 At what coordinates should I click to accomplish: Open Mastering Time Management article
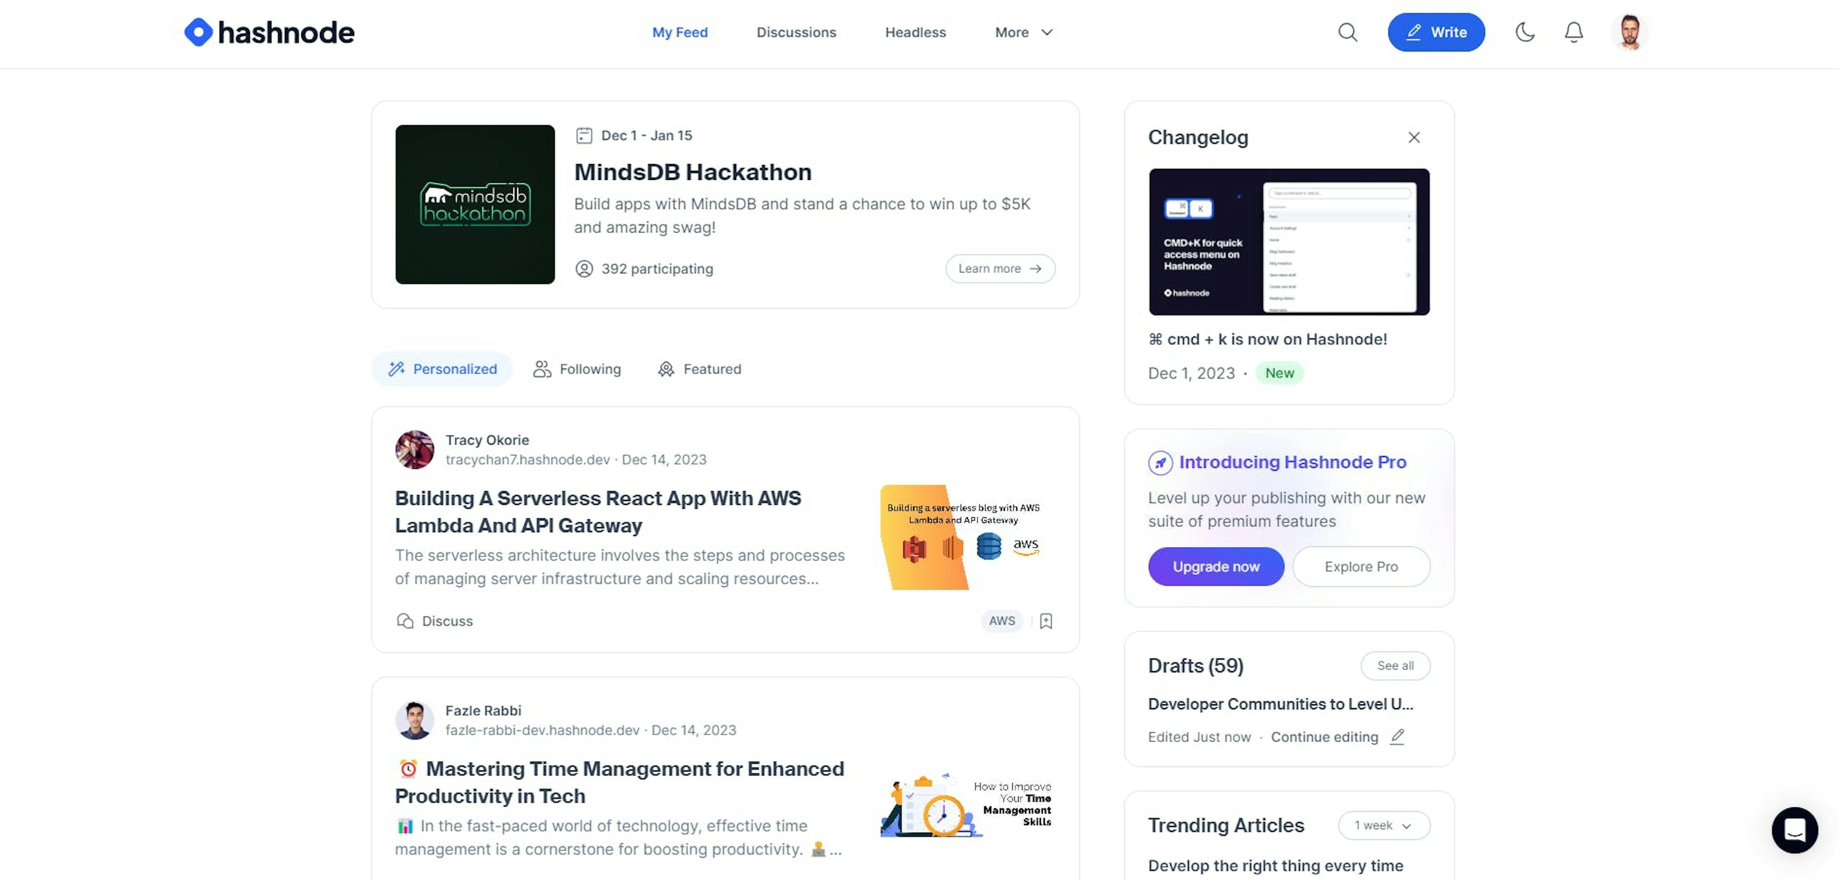point(620,782)
